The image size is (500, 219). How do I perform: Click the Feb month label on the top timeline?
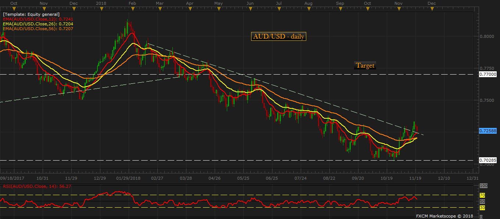[132, 3]
